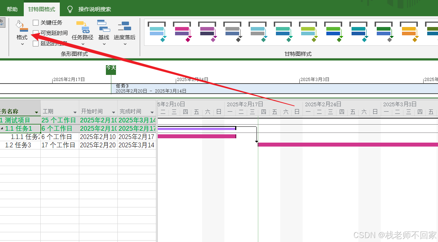438x242 pixels.
Task: Click the long pink Gantt bar for 任务3
Action: 348,144
